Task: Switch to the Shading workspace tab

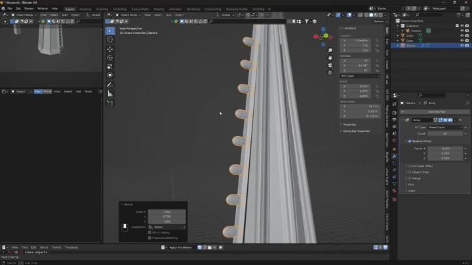Action: (x=159, y=9)
